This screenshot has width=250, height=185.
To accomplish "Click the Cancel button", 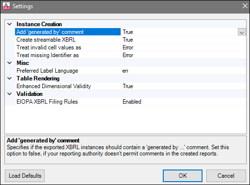I will (x=226, y=176).
